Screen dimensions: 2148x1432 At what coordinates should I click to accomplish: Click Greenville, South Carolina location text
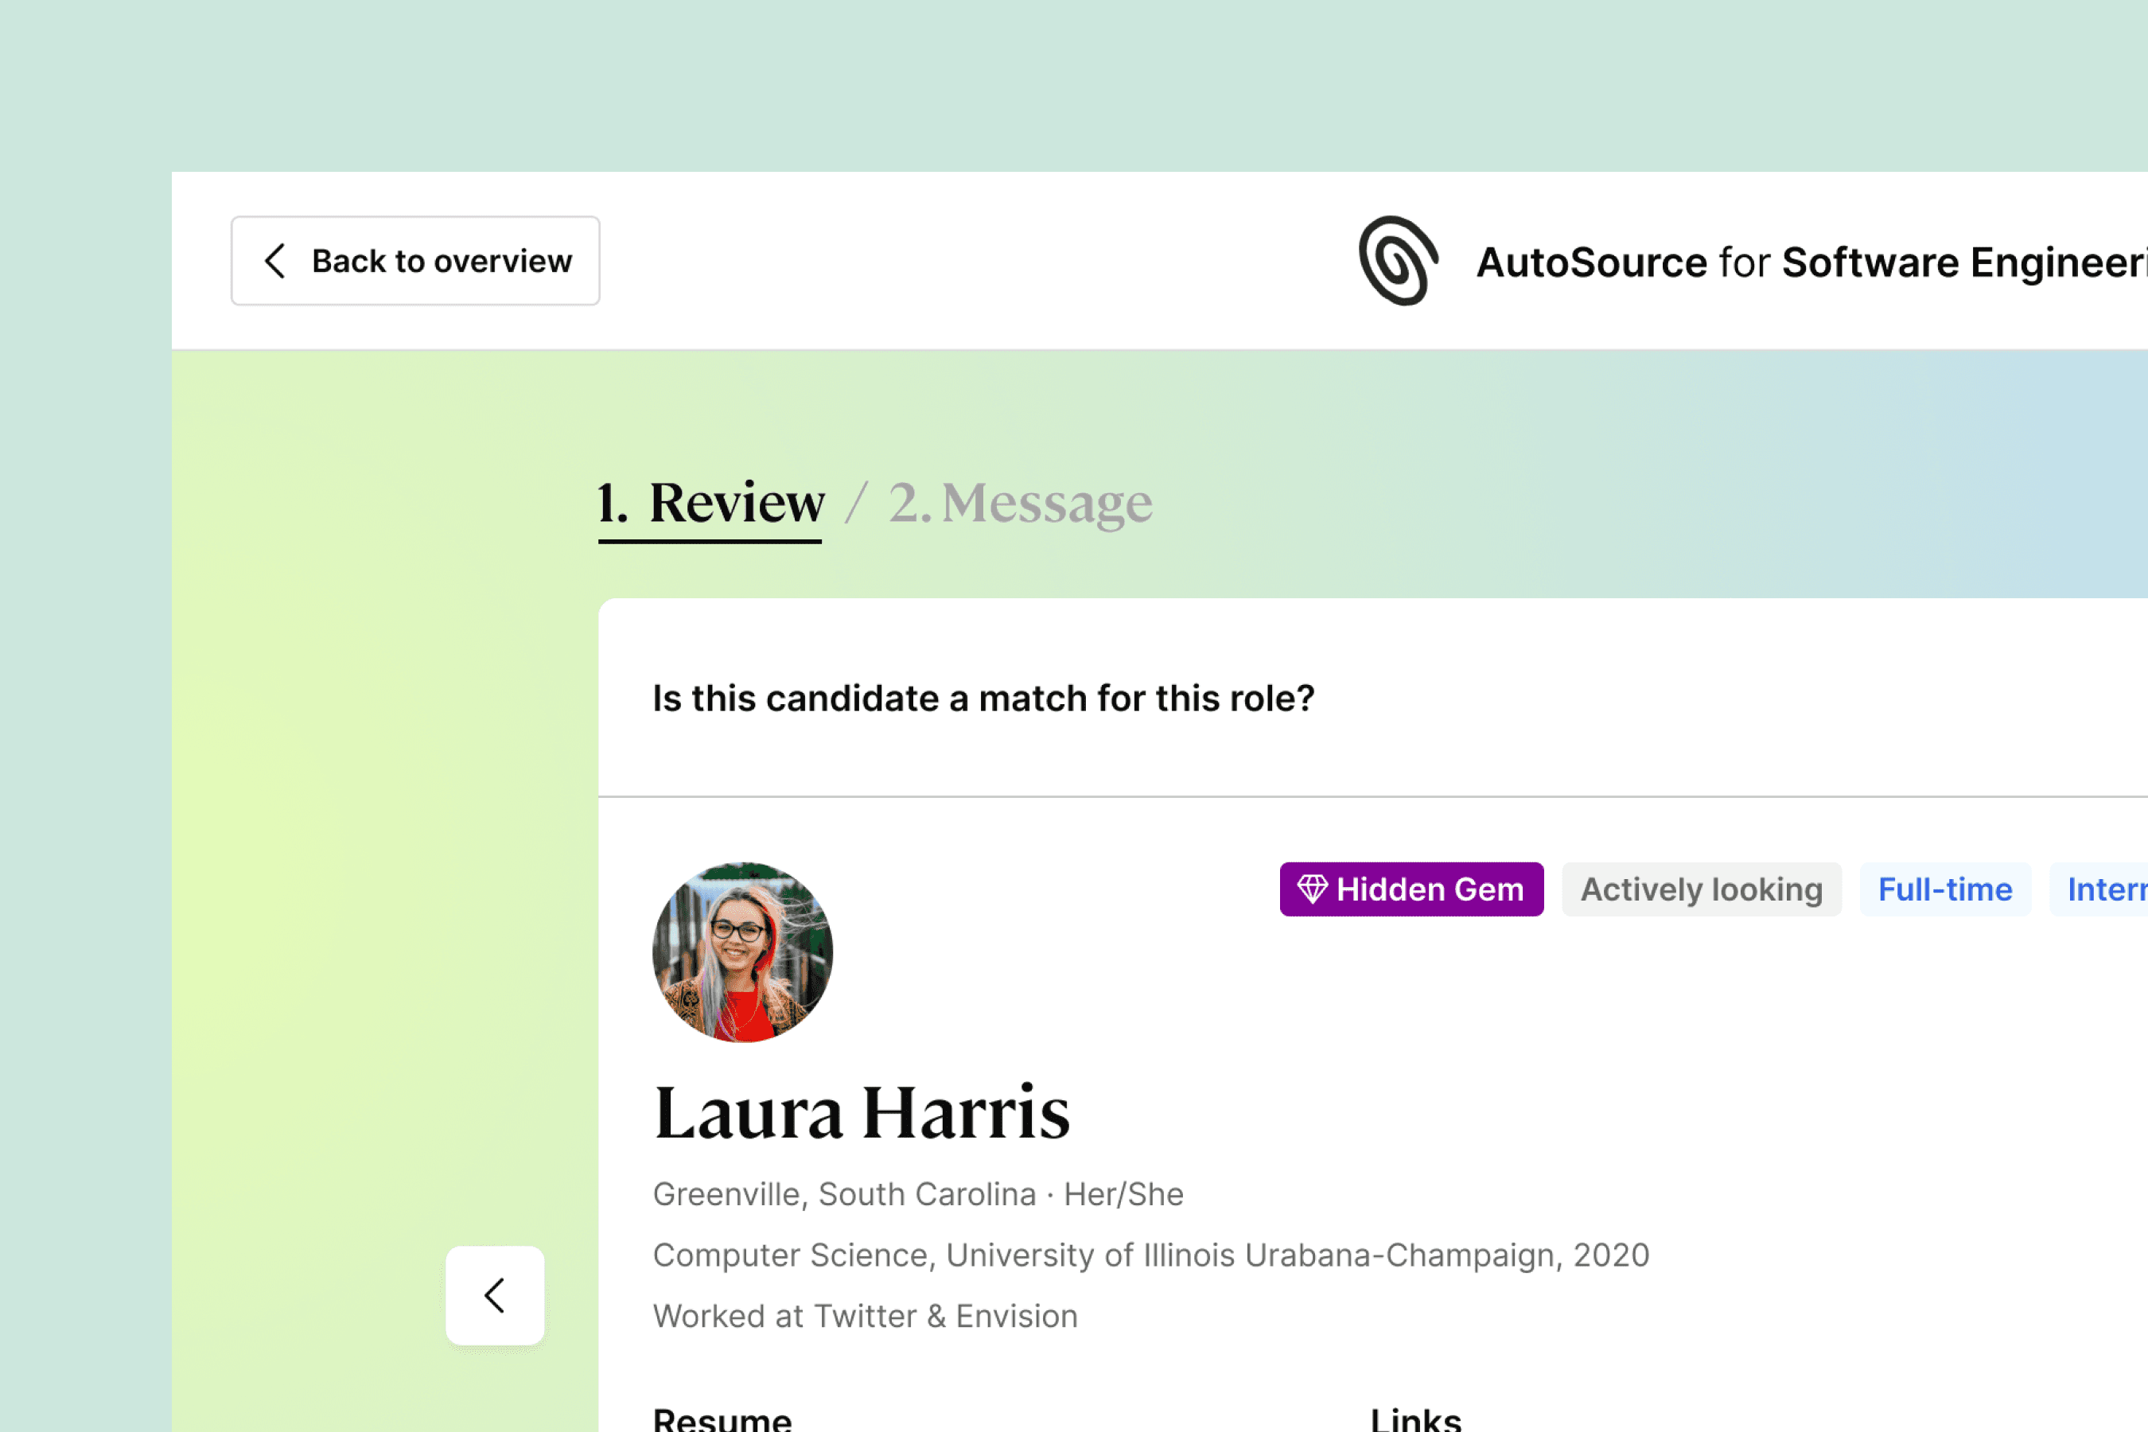844,1195
